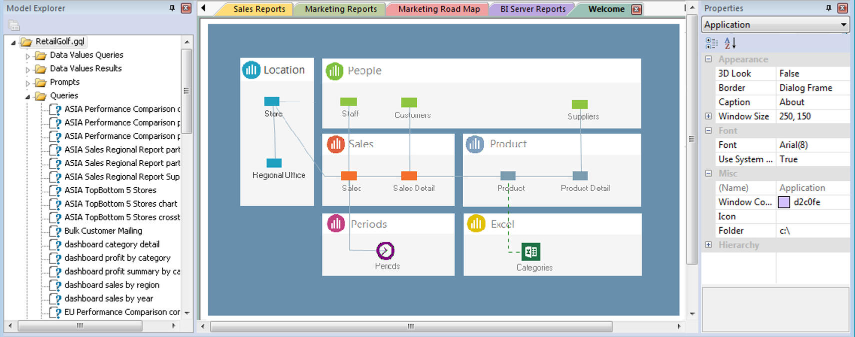Image resolution: width=855 pixels, height=337 pixels.
Task: Sort properties alphabetically with A-Z icon
Action: (x=730, y=43)
